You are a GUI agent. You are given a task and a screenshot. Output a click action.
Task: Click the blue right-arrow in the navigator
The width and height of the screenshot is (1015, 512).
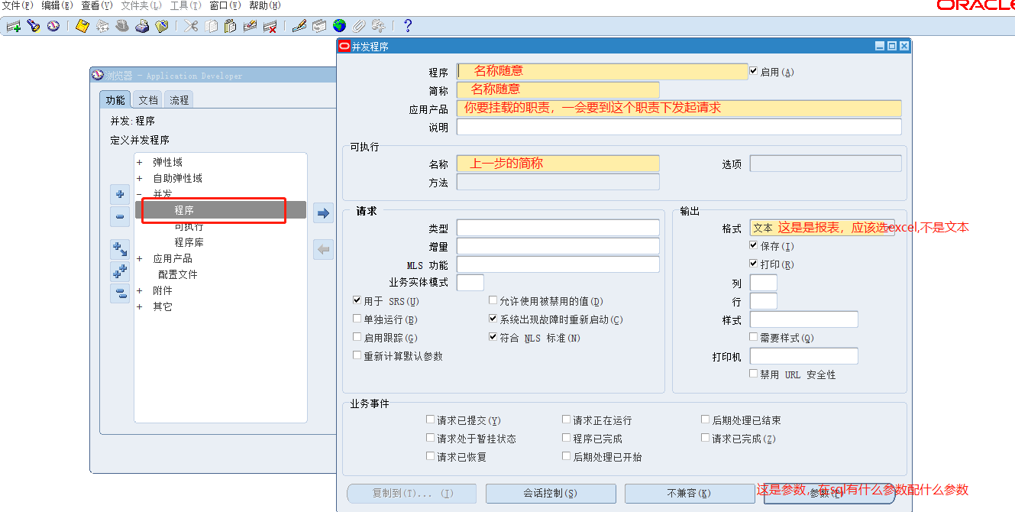tap(322, 212)
